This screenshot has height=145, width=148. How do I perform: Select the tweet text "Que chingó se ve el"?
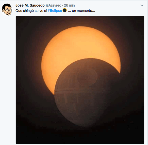pos(31,11)
